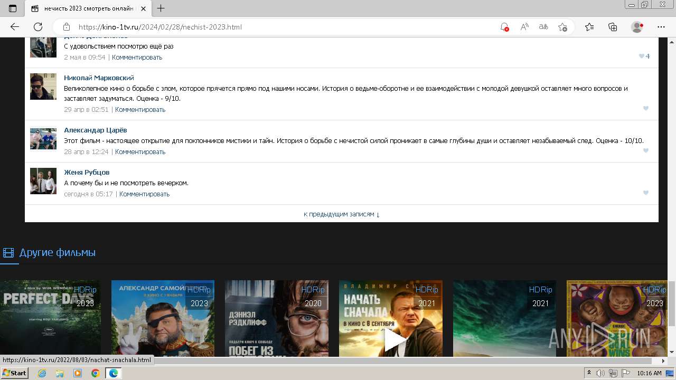Like Женя Рубцов's comment

pyautogui.click(x=645, y=193)
